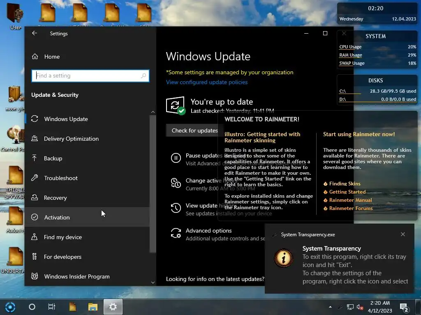The height and width of the screenshot is (315, 421).
Task: Open Task View on the taskbar
Action: coord(51,307)
